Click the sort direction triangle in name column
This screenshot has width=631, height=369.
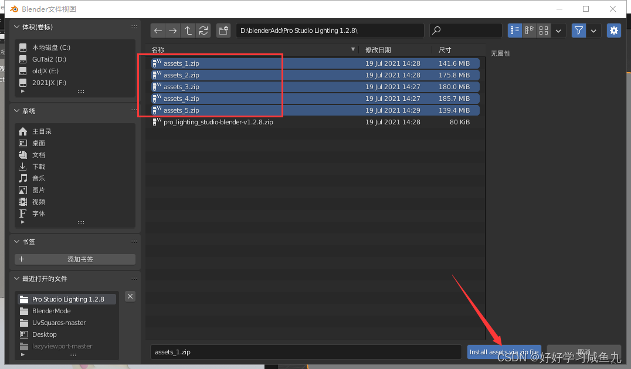353,49
